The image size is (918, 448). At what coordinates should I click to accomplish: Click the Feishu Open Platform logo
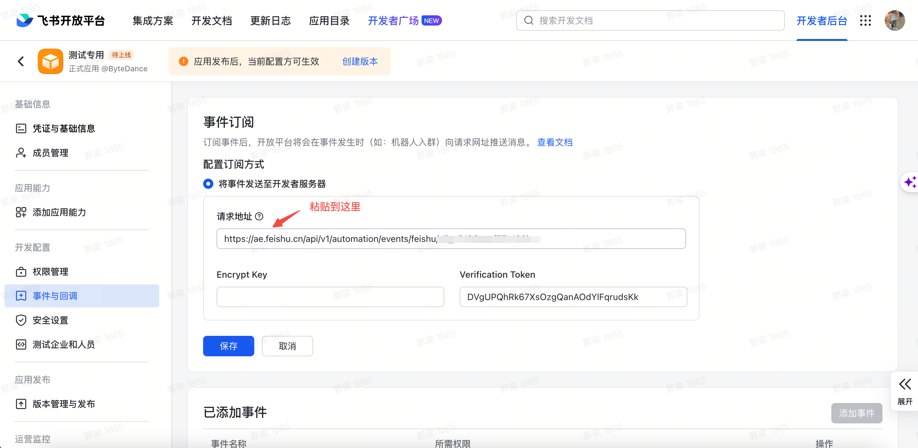coord(60,20)
